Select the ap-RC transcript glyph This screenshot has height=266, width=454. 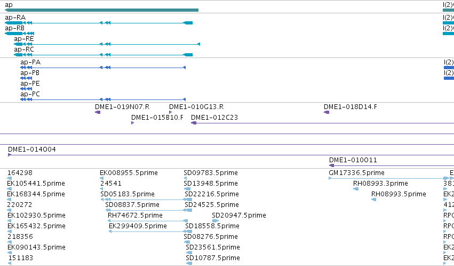pos(103,55)
